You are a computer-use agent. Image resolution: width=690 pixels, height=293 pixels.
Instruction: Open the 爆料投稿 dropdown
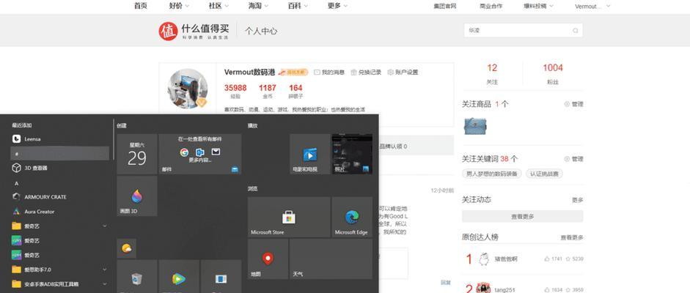pyautogui.click(x=538, y=6)
